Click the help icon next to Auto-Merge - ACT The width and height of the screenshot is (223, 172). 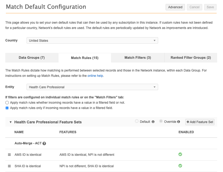pyautogui.click(x=44, y=144)
